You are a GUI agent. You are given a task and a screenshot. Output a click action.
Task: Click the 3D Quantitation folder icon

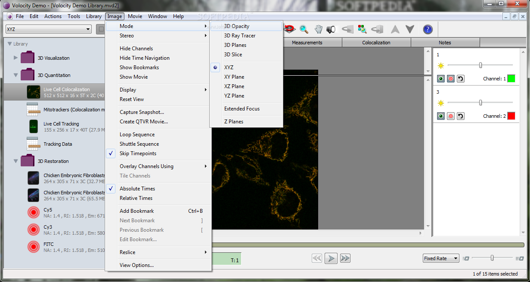tap(28, 75)
